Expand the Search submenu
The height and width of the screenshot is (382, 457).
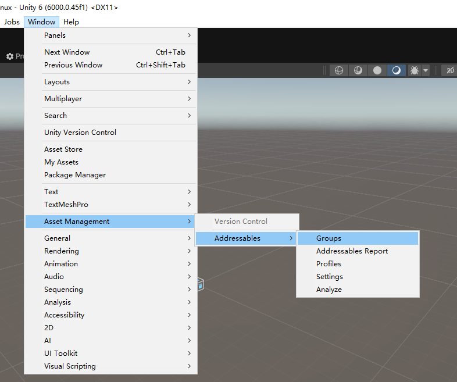110,116
